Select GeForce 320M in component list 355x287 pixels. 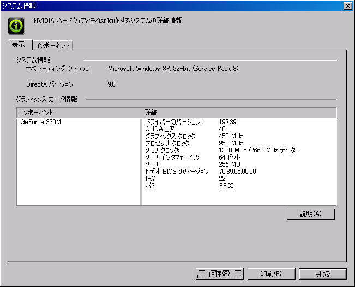click(x=41, y=122)
